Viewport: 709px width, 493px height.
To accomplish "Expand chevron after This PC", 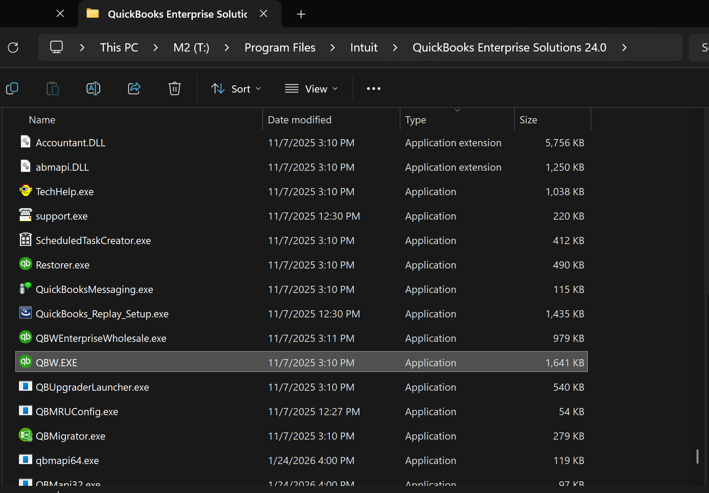I will pyautogui.click(x=156, y=48).
